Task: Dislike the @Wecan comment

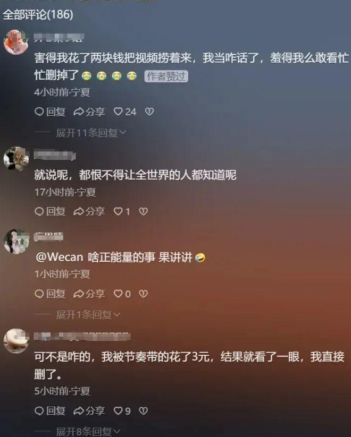Action: point(144,294)
